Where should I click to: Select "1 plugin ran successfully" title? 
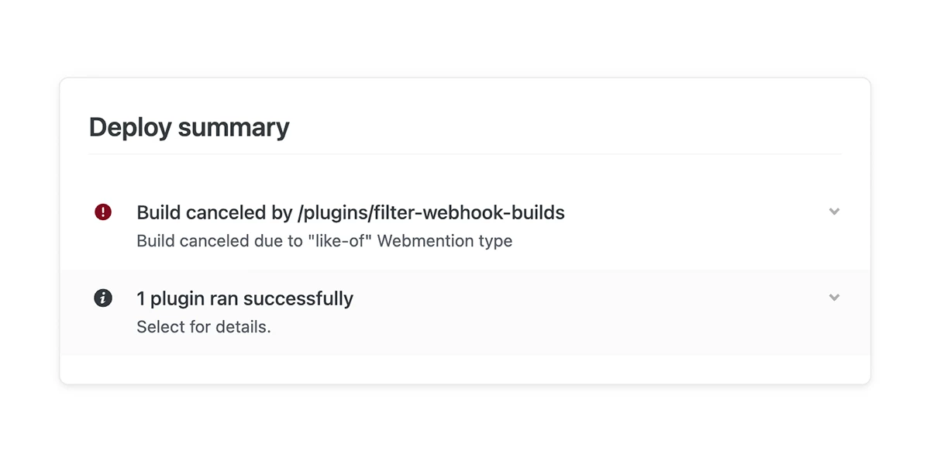click(x=245, y=298)
